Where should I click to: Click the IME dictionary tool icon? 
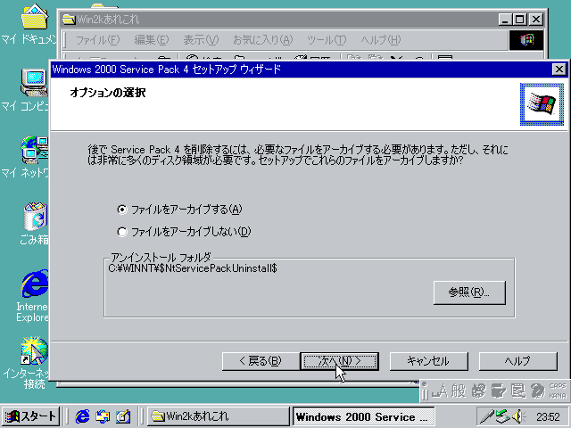tap(499, 391)
